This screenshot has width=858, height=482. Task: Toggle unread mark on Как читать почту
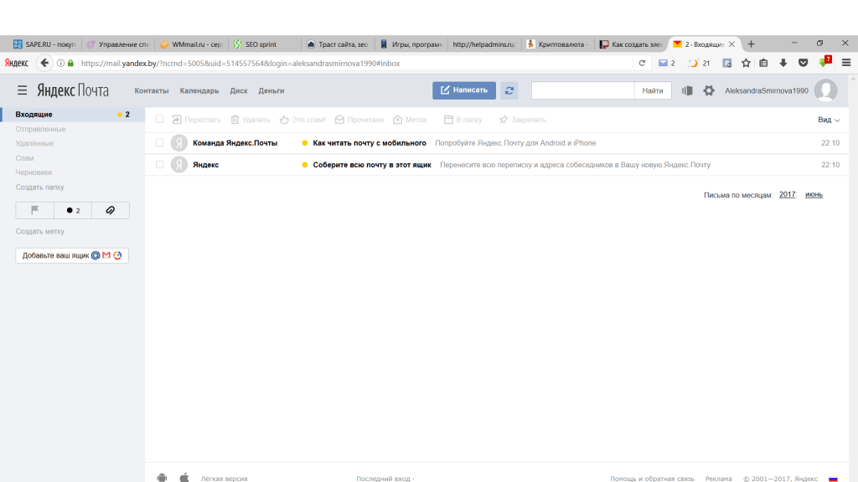305,143
